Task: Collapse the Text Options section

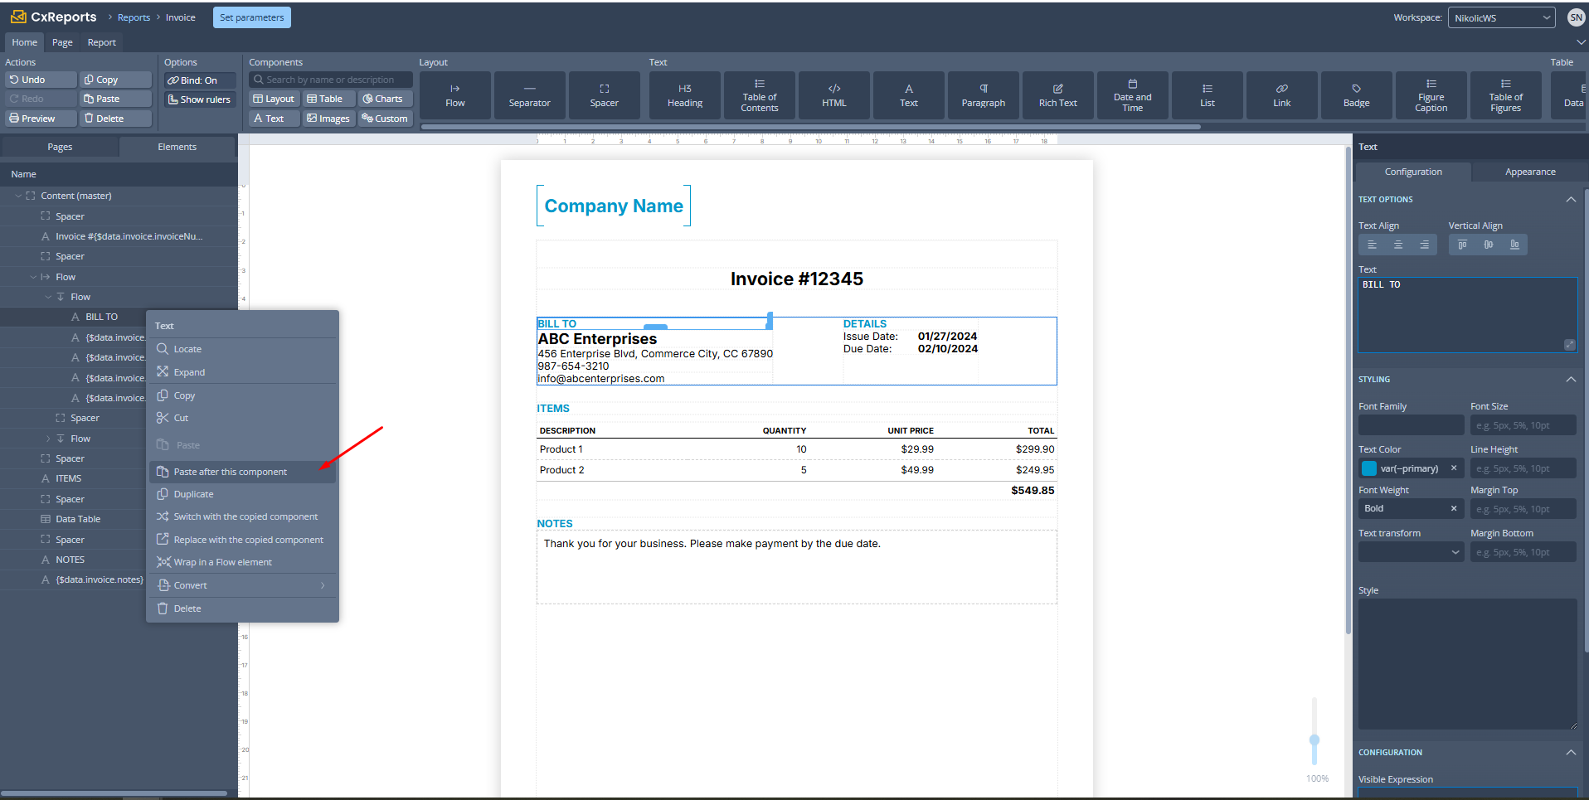Action: tap(1571, 200)
